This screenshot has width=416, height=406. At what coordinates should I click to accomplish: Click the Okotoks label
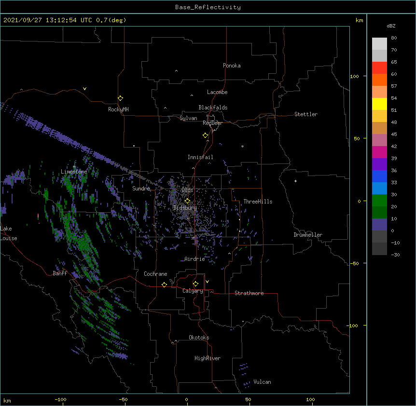(x=199, y=338)
